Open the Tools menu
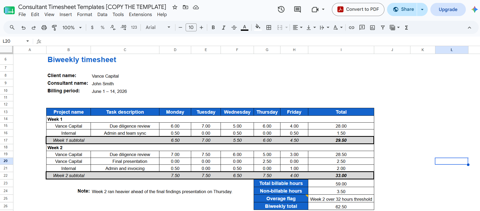Viewport: 480px width, 211px height. [x=118, y=14]
